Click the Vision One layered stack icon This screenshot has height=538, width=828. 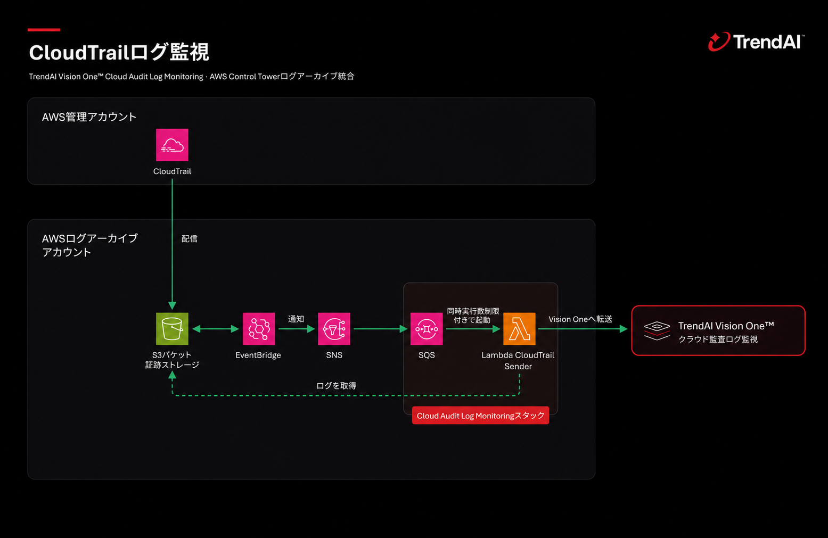tap(657, 330)
